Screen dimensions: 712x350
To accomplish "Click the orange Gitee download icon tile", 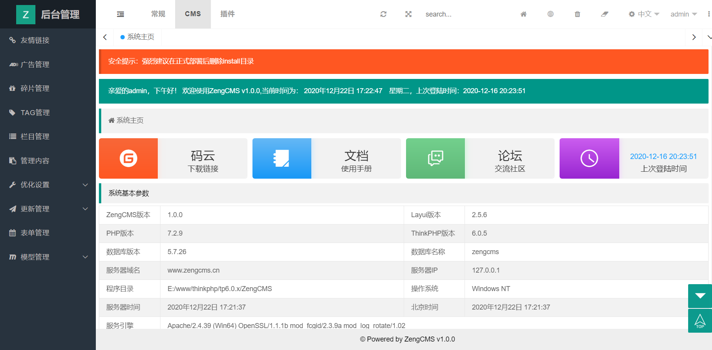I will click(x=129, y=158).
